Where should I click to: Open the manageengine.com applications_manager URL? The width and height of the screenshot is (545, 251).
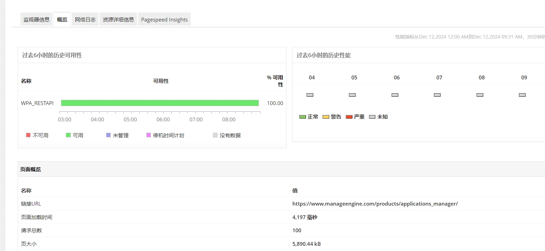375,204
